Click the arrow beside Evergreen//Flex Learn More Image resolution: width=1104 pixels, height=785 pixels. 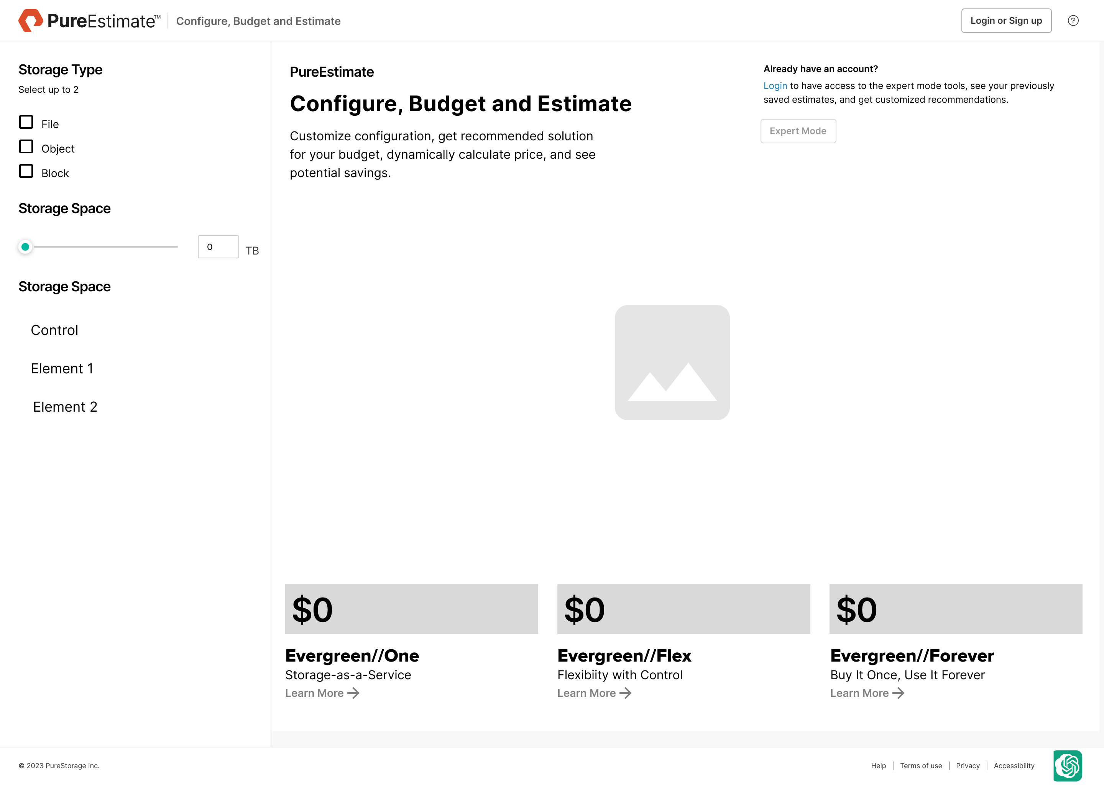pyautogui.click(x=626, y=693)
